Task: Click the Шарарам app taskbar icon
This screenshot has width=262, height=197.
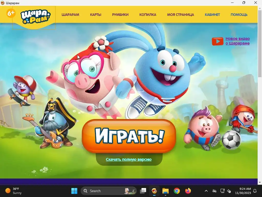Action: click(x=154, y=191)
